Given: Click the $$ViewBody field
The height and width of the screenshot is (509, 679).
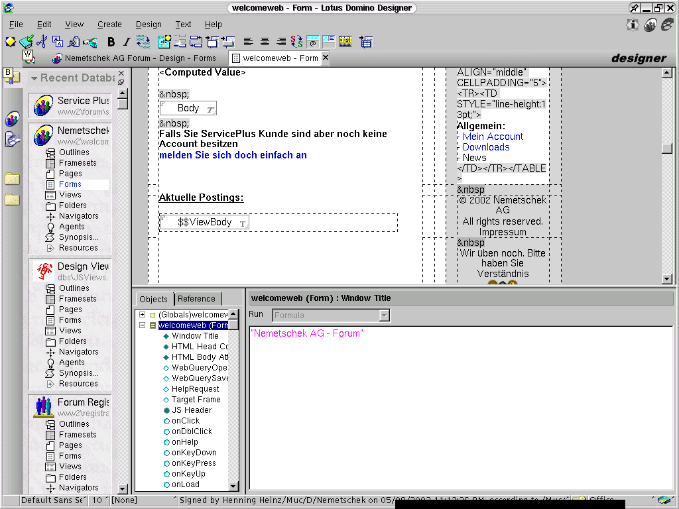Looking at the screenshot, I should coord(204,223).
